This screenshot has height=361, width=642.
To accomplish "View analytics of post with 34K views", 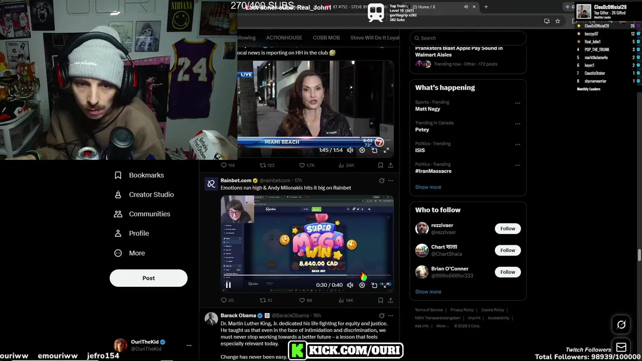I will pyautogui.click(x=346, y=165).
